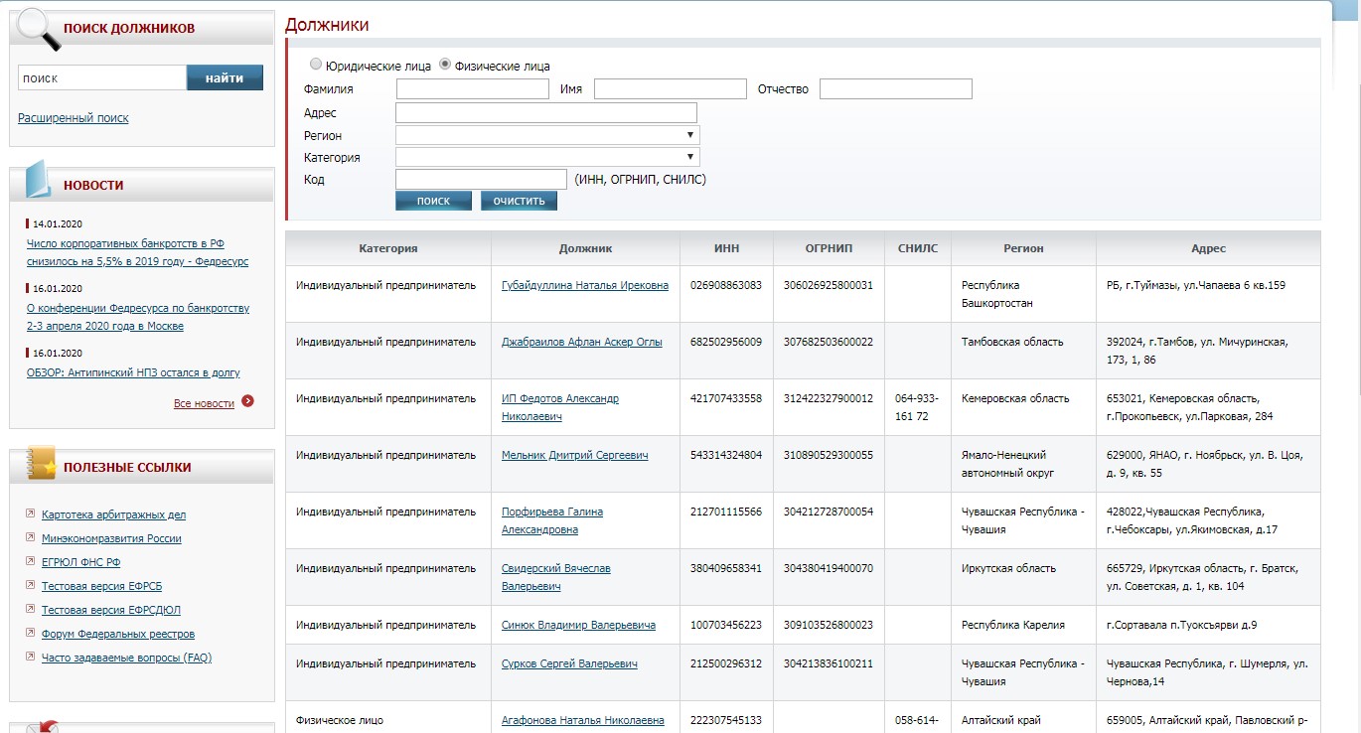Click СНИЛС value 064-933-161 72

coord(917,407)
